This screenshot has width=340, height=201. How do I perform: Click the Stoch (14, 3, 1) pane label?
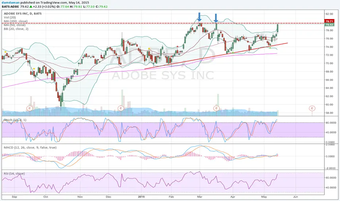[15, 120]
